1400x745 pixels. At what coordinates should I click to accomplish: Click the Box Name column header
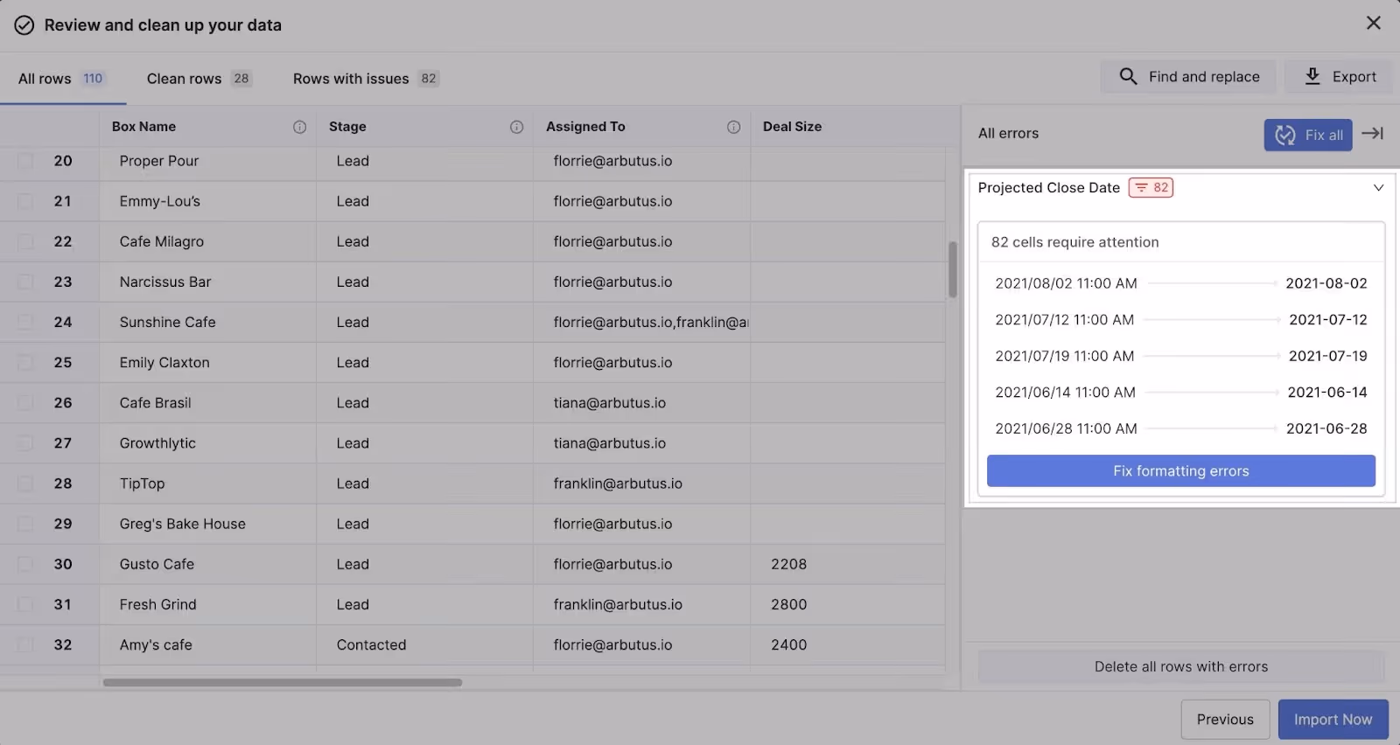click(207, 127)
